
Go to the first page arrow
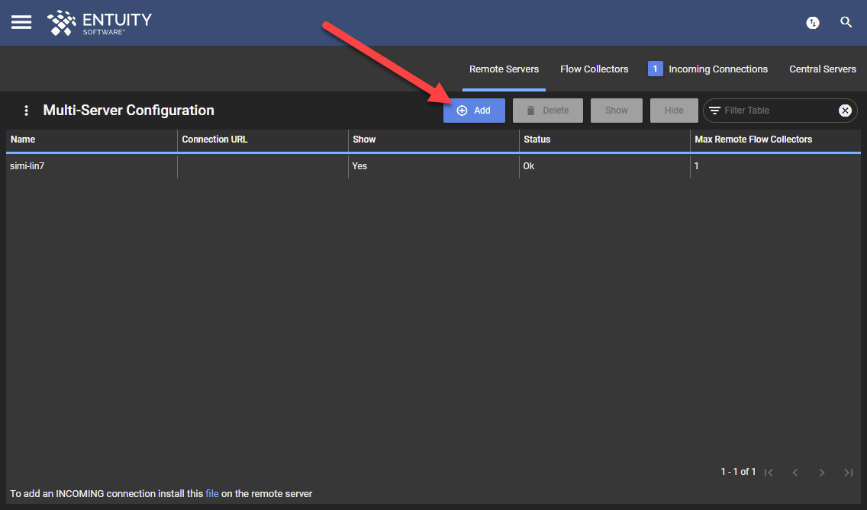click(769, 473)
